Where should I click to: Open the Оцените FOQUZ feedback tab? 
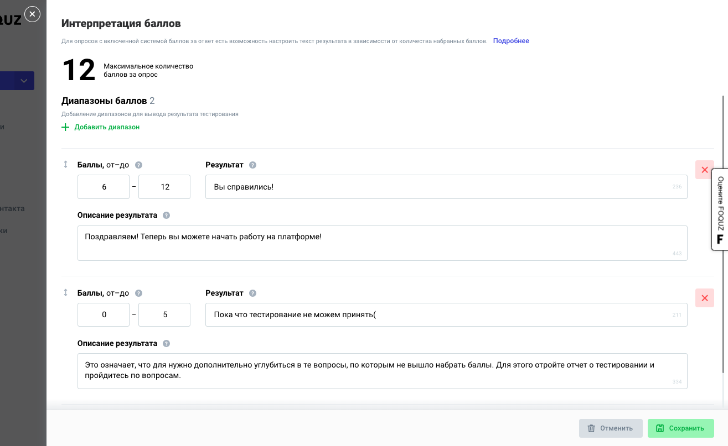[720, 209]
